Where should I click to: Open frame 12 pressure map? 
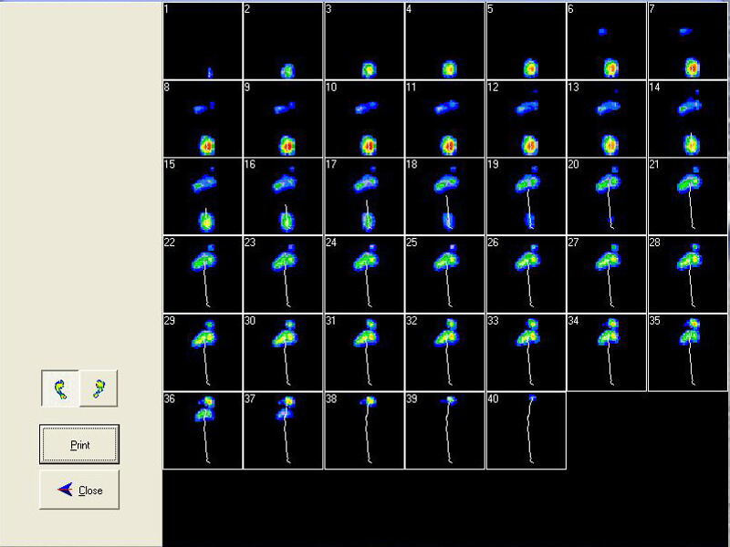tap(527, 119)
